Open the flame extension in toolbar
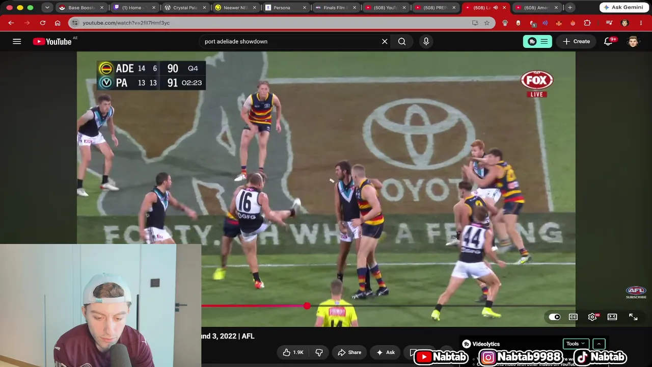The image size is (652, 367). 573,23
